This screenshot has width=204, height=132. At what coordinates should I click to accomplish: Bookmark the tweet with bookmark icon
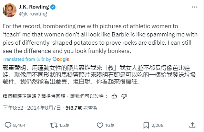click(146, 125)
